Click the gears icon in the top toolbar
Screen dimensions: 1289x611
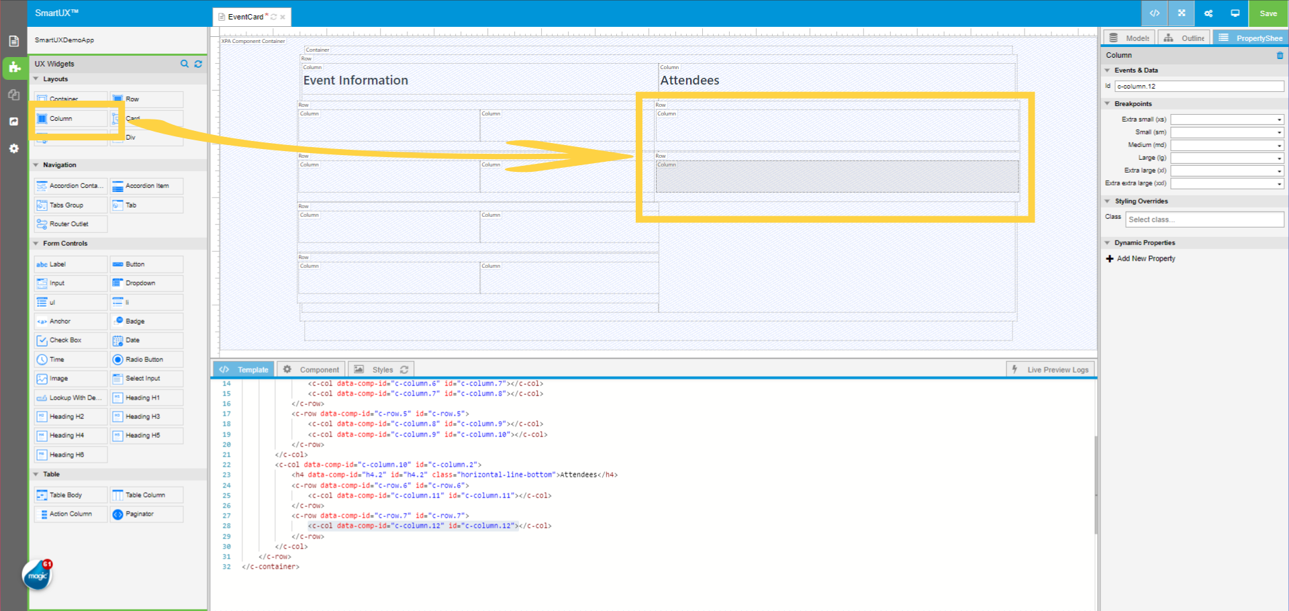pyautogui.click(x=1208, y=13)
